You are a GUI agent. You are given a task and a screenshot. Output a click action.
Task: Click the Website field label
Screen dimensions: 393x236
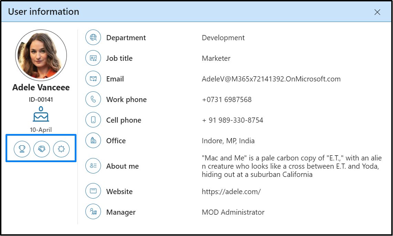tap(120, 191)
